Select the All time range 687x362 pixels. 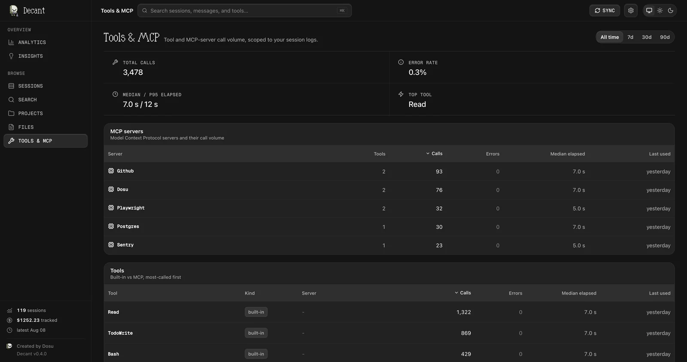tap(610, 37)
